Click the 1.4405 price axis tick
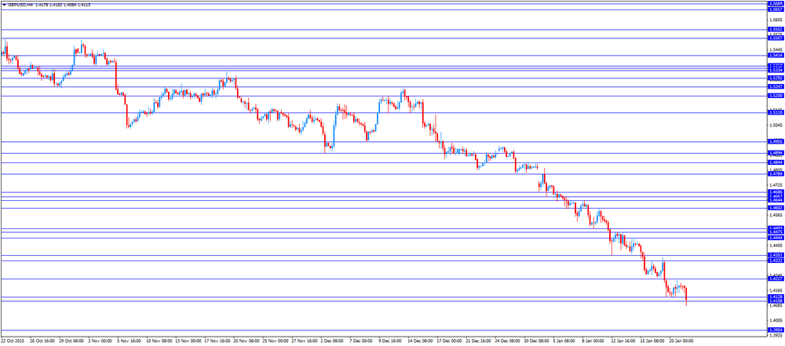 [x=775, y=246]
